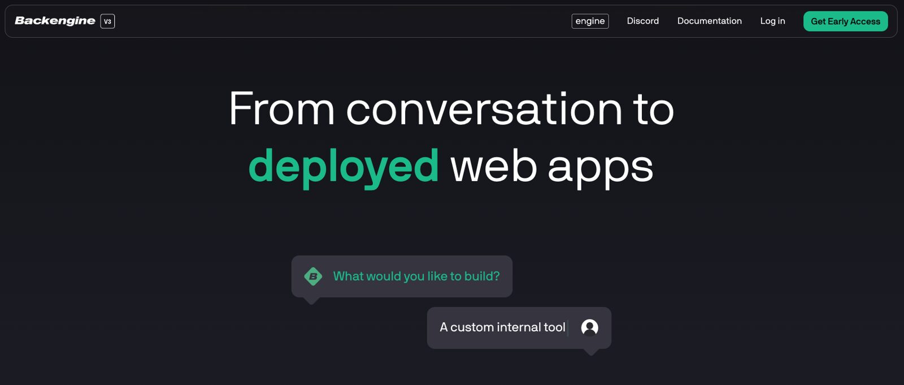Click the V3 version badge
Viewport: 904px width, 385px height.
107,21
